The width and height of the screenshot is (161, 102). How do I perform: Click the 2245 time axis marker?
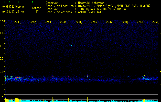pyautogui.click(x=79, y=22)
